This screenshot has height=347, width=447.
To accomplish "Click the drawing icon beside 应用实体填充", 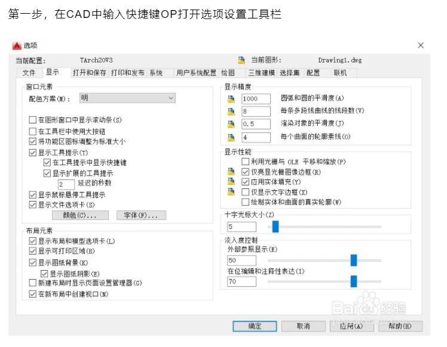I will (x=231, y=182).
